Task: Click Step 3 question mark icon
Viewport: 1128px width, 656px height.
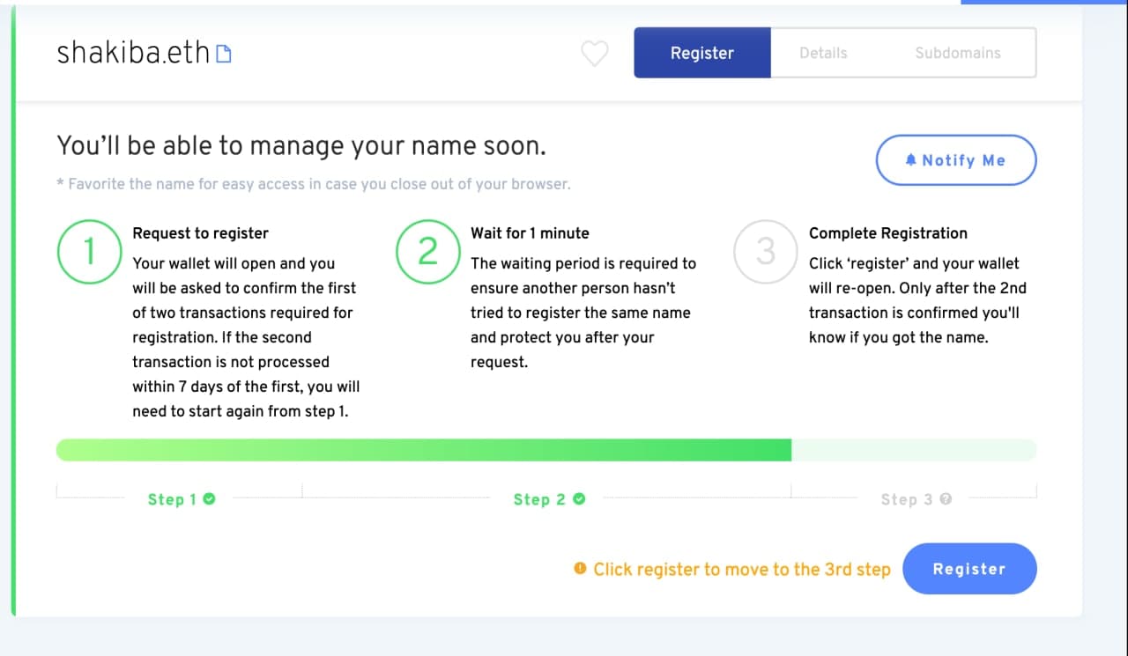Action: (946, 499)
